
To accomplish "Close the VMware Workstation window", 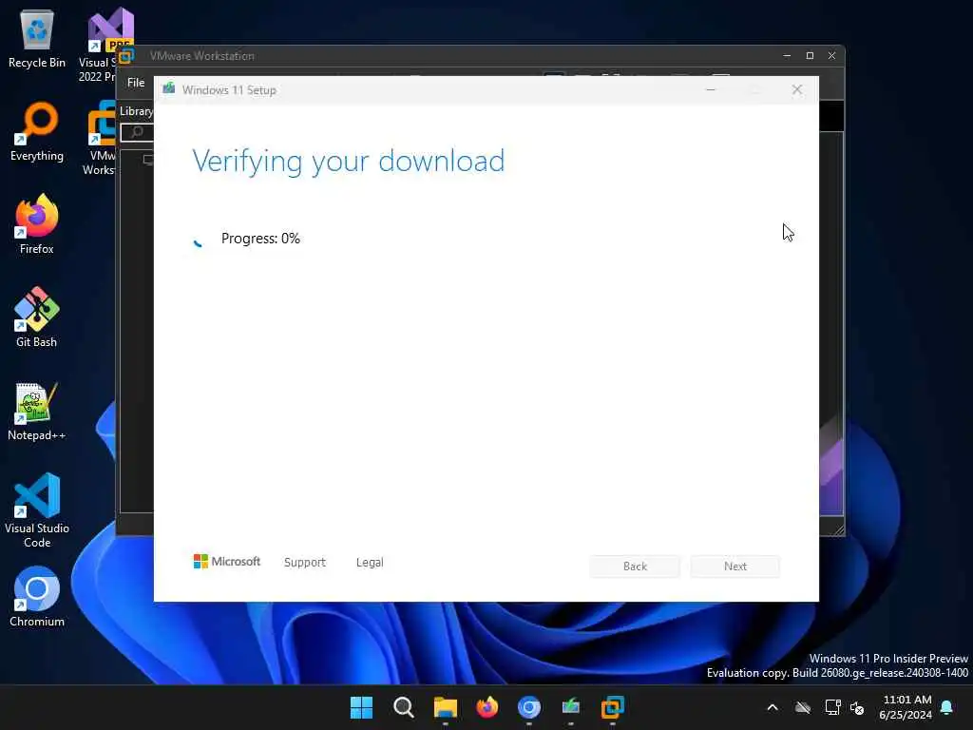I will (x=831, y=56).
